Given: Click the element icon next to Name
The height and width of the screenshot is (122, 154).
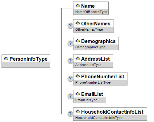Looking at the screenshot, I should tap(77, 6).
